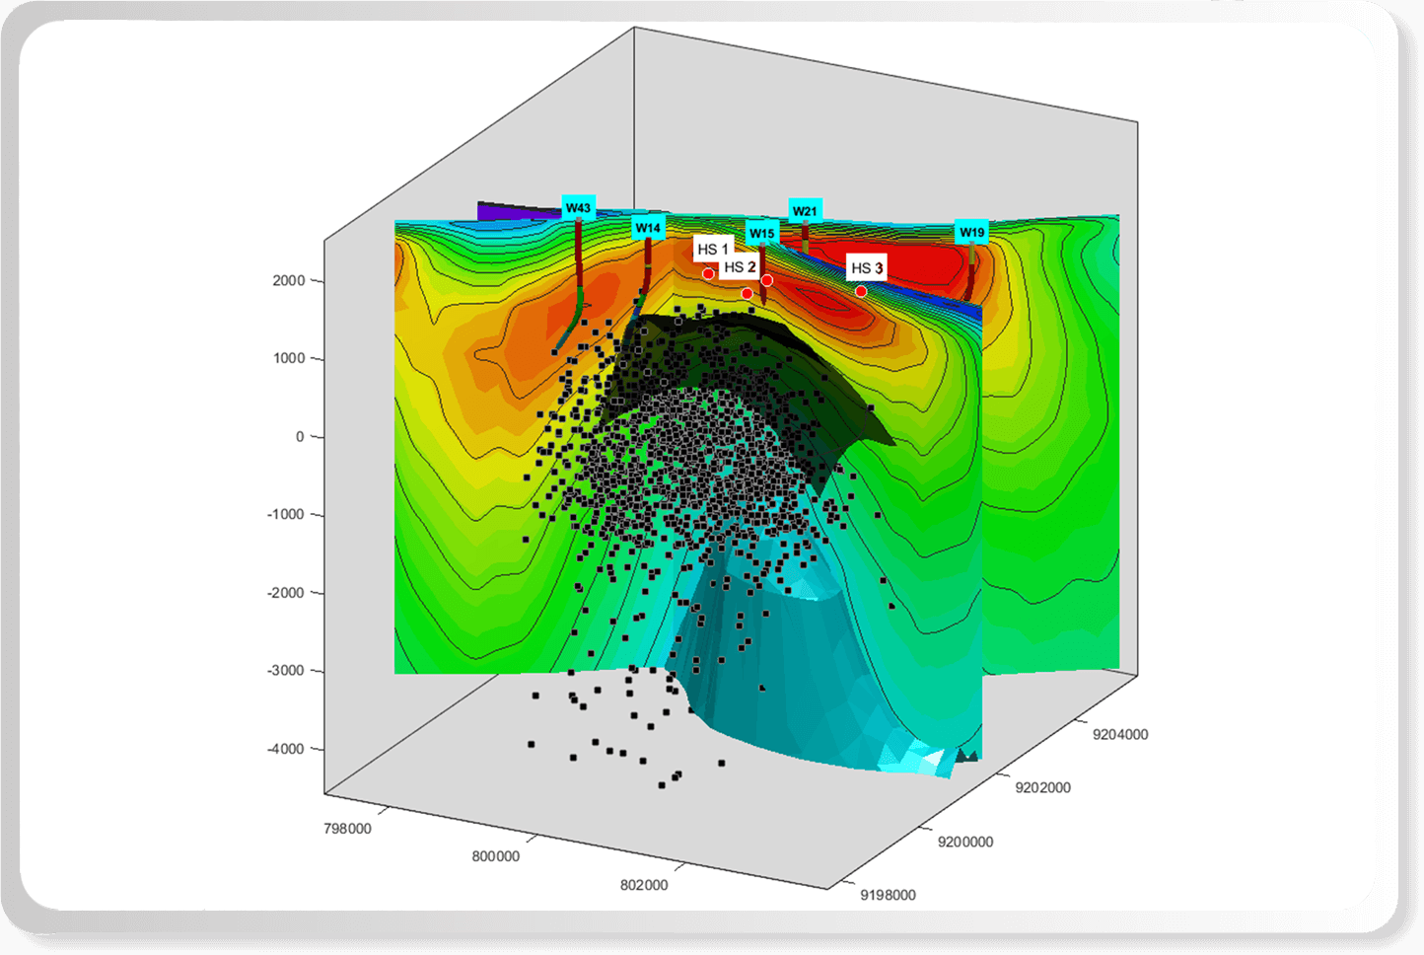Click the -1000 depth axis label
The height and width of the screenshot is (955, 1424).
pos(286,514)
